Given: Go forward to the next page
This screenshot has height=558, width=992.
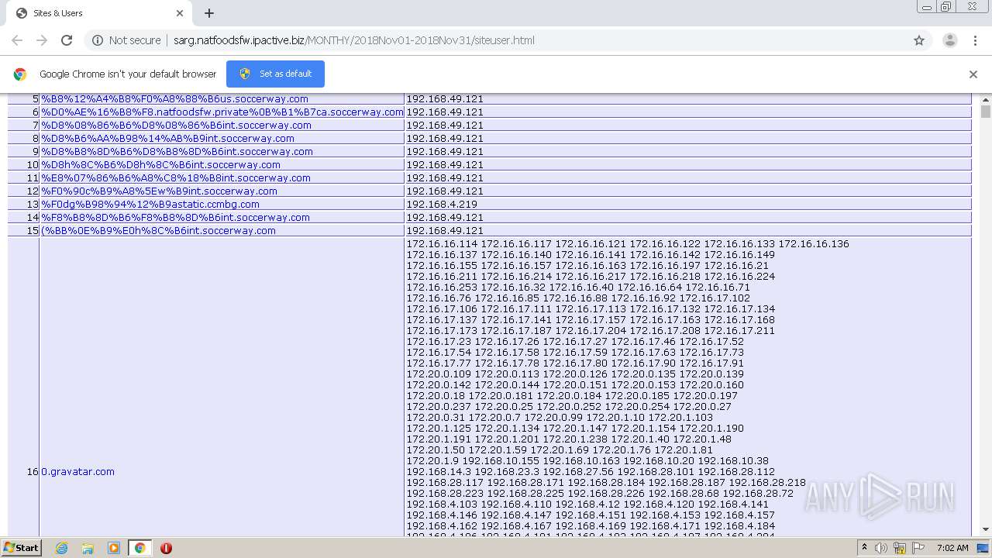Looking at the screenshot, I should (x=42, y=40).
